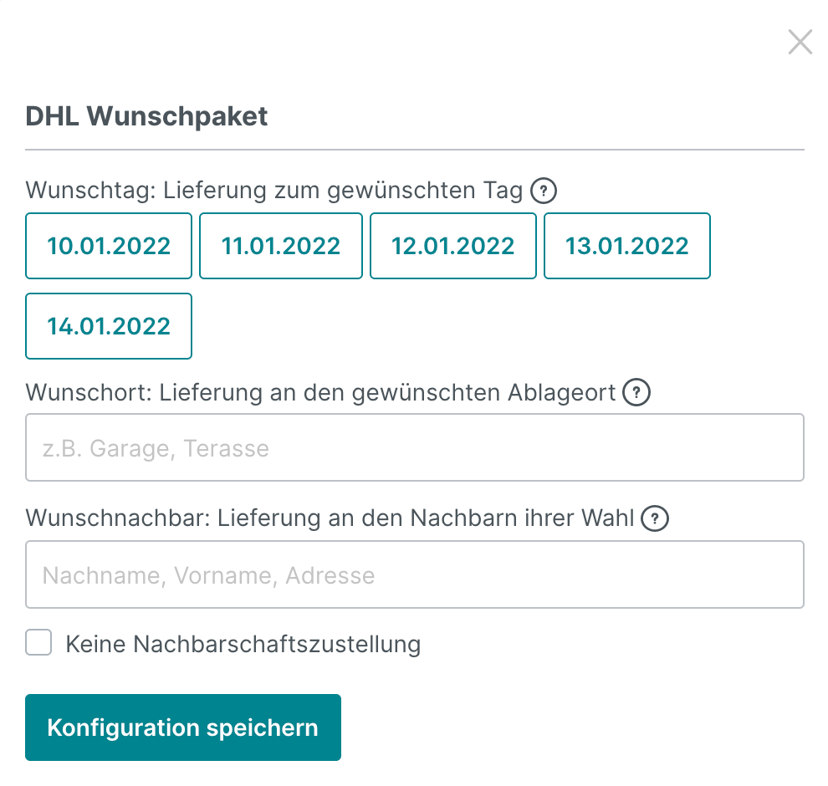Click the Nachname, Vorname, Adresse field
828x786 pixels.
(x=414, y=575)
